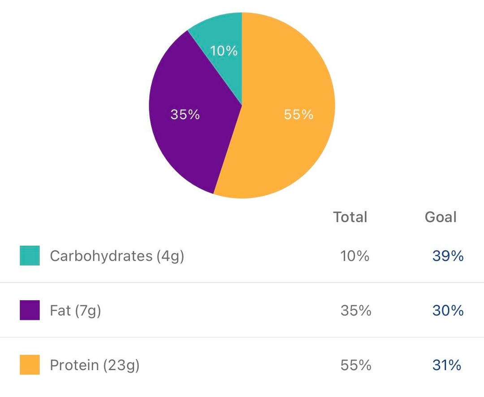
Task: Select the Fat (7g) row label
Action: (x=75, y=311)
